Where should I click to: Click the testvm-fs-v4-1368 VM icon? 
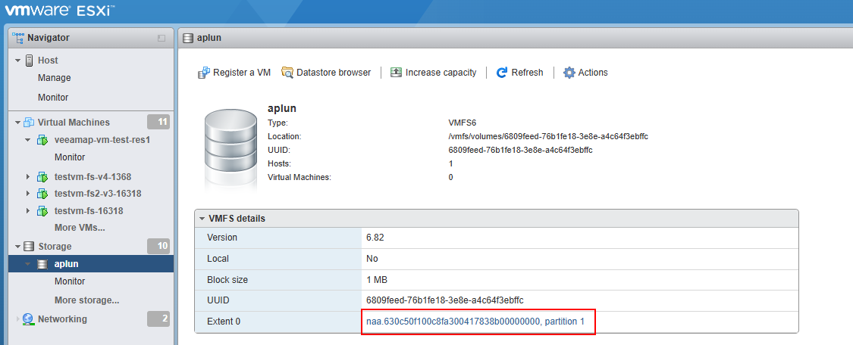(x=42, y=177)
